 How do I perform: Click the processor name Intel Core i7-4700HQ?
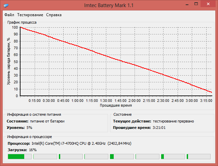(69, 143)
